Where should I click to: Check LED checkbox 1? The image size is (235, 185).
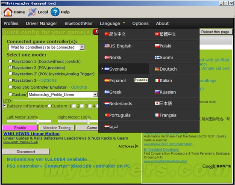[x=73, y=106]
